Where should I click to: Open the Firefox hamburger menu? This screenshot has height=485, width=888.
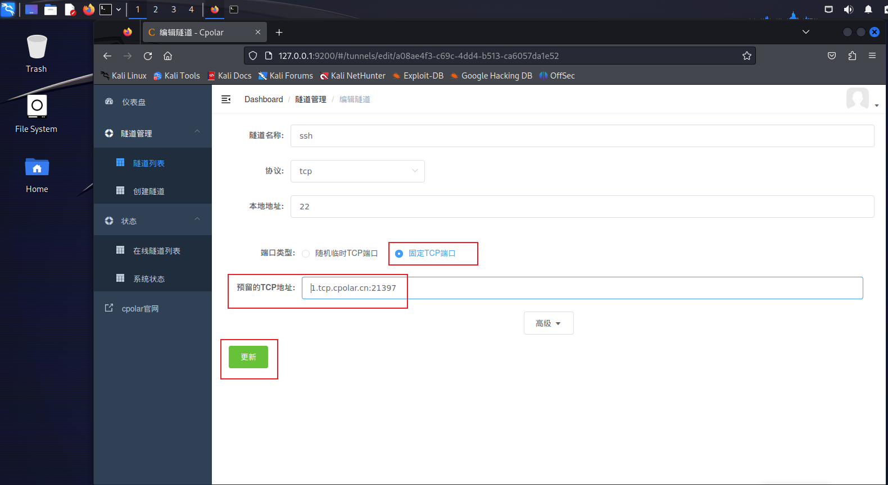coord(872,56)
